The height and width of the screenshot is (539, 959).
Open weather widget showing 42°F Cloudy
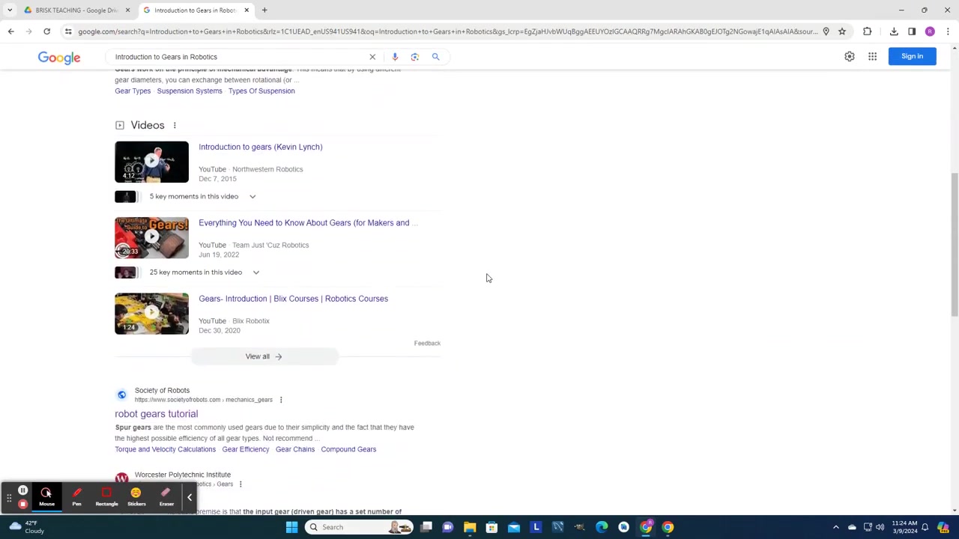(x=25, y=527)
